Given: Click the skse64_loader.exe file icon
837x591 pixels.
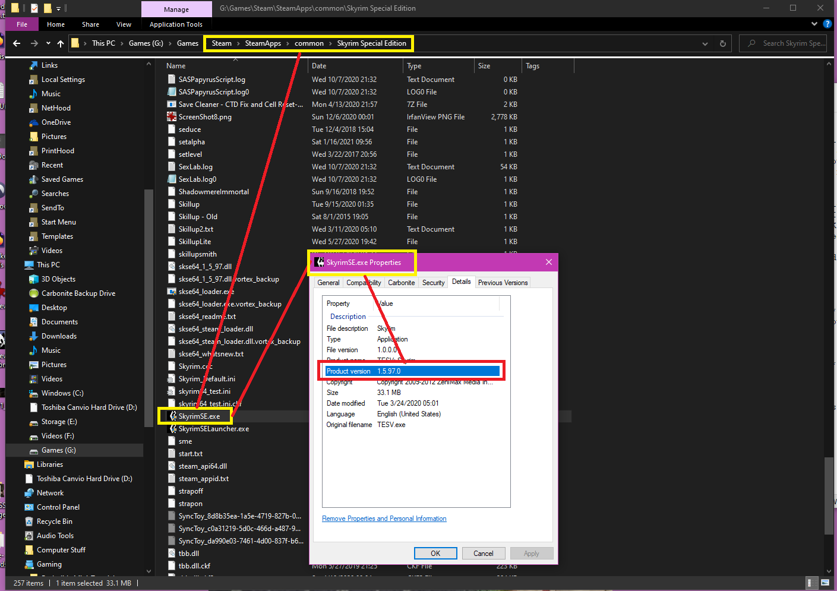Looking at the screenshot, I should coord(172,292).
